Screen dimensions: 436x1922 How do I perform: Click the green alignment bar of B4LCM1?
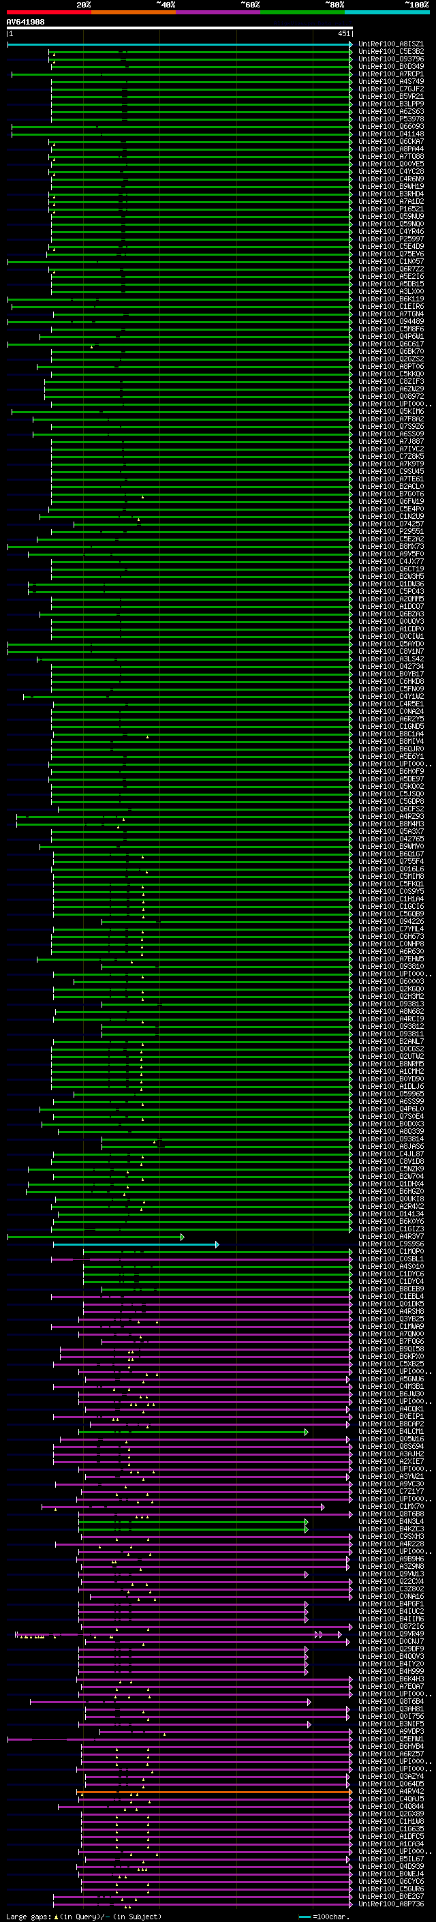pos(193,1432)
